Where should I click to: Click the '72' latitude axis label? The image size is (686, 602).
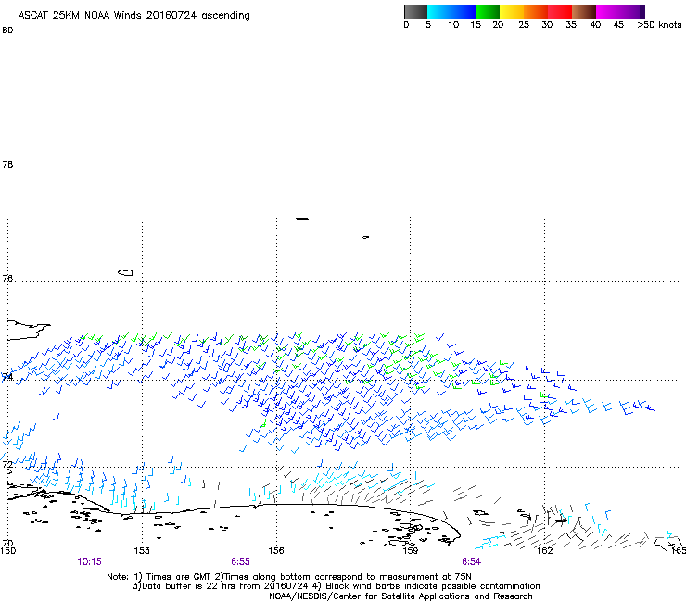click(x=7, y=464)
